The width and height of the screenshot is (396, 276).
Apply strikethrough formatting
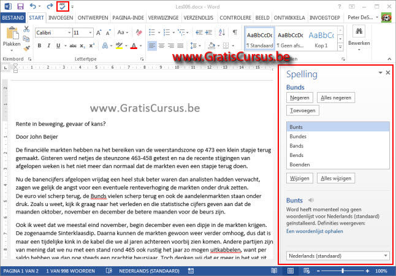pos(73,46)
